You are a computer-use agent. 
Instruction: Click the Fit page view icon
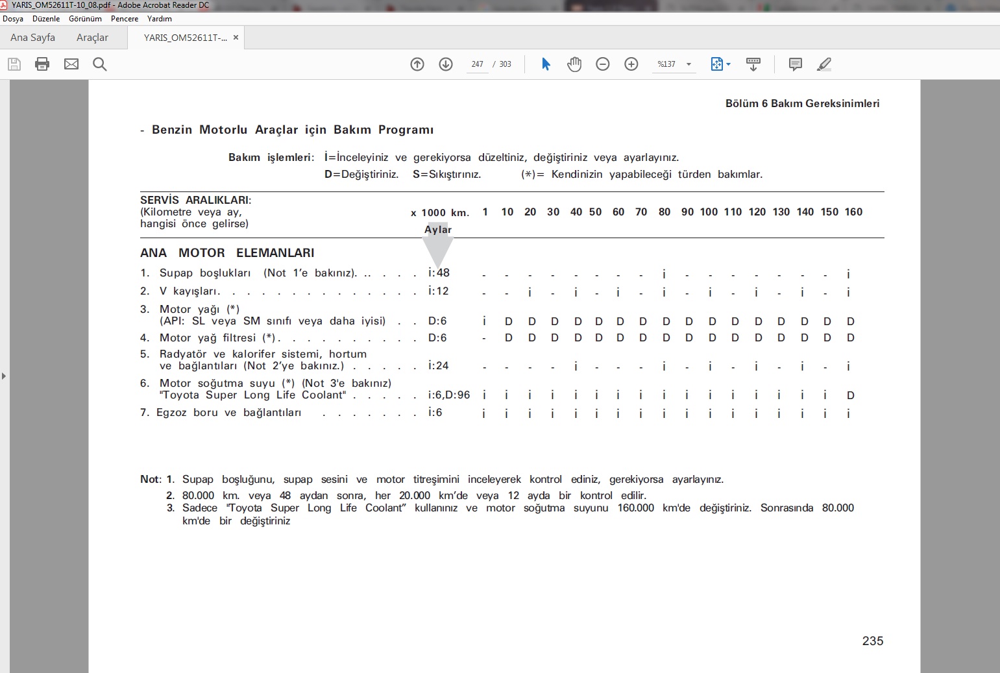click(716, 64)
